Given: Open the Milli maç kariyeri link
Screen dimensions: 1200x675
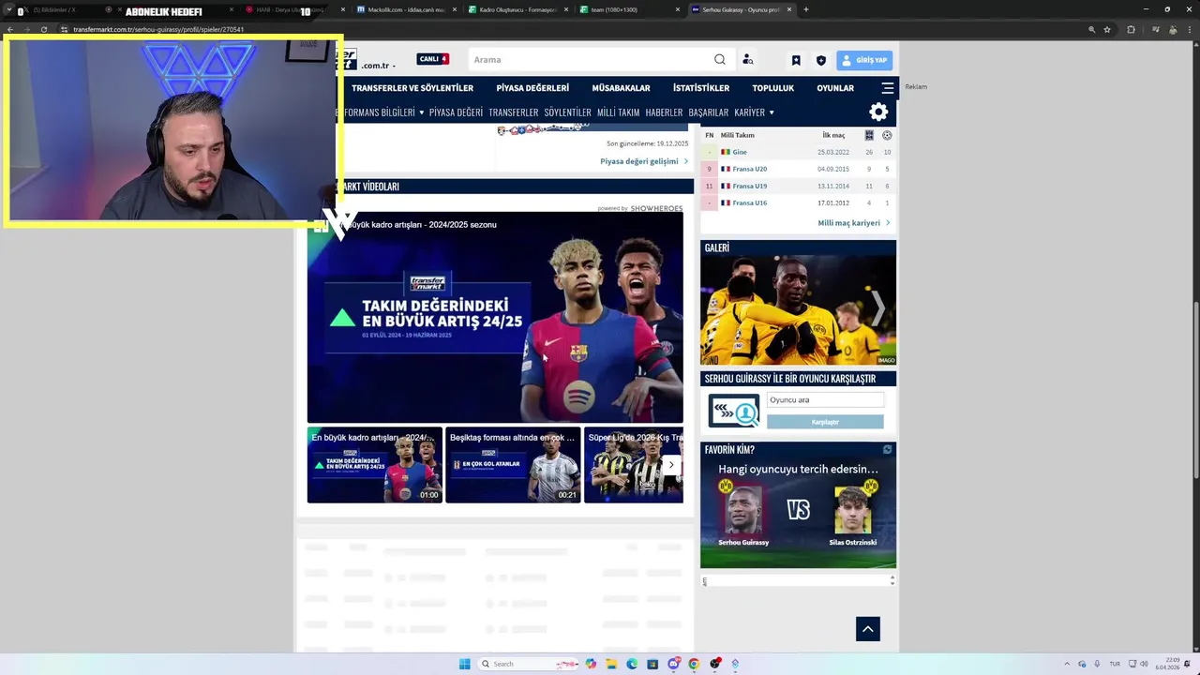Looking at the screenshot, I should (x=853, y=223).
